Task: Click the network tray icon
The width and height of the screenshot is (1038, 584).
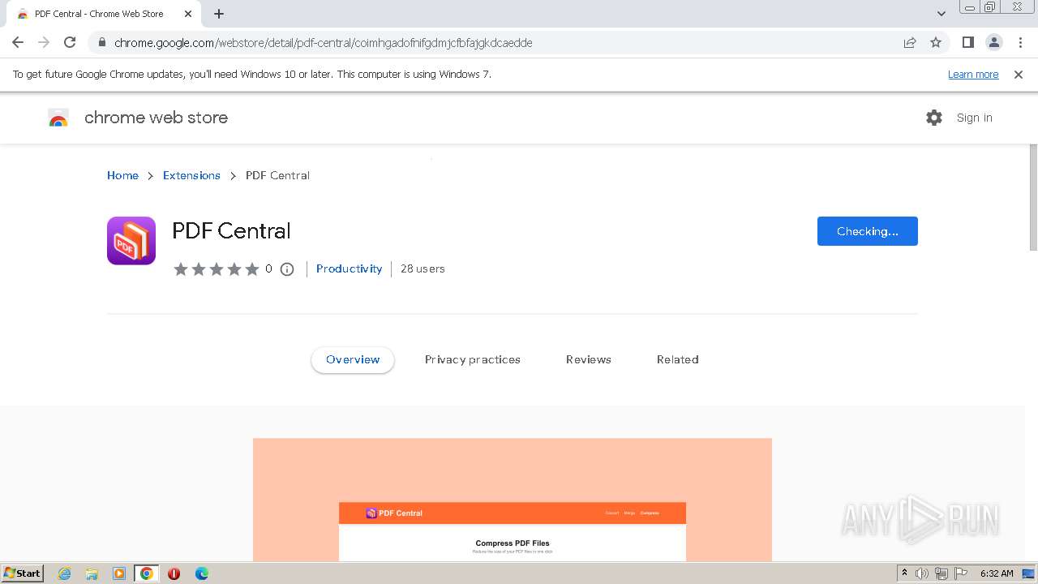Action: point(941,573)
